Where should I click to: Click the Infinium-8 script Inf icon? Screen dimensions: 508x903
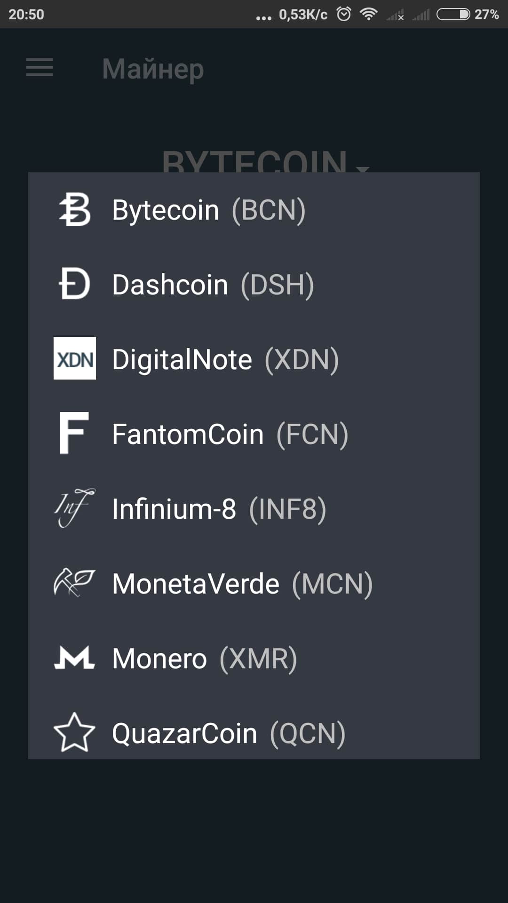(x=74, y=508)
